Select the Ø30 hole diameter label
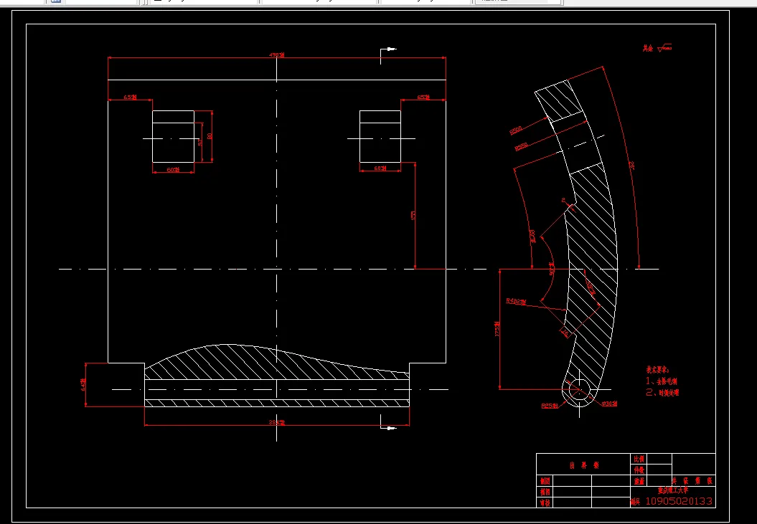Image resolution: width=757 pixels, height=524 pixels. (x=609, y=404)
